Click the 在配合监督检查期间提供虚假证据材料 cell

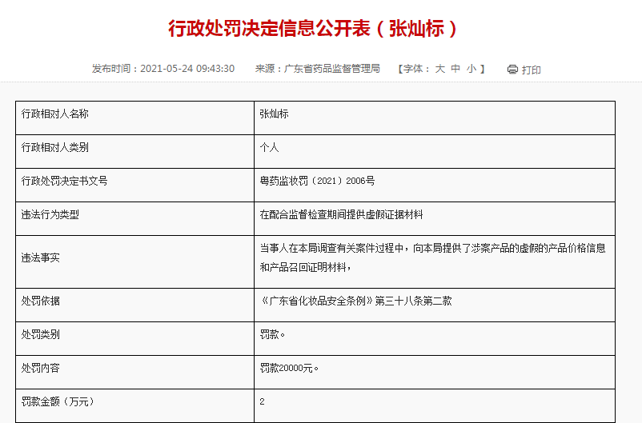pyautogui.click(x=435, y=218)
